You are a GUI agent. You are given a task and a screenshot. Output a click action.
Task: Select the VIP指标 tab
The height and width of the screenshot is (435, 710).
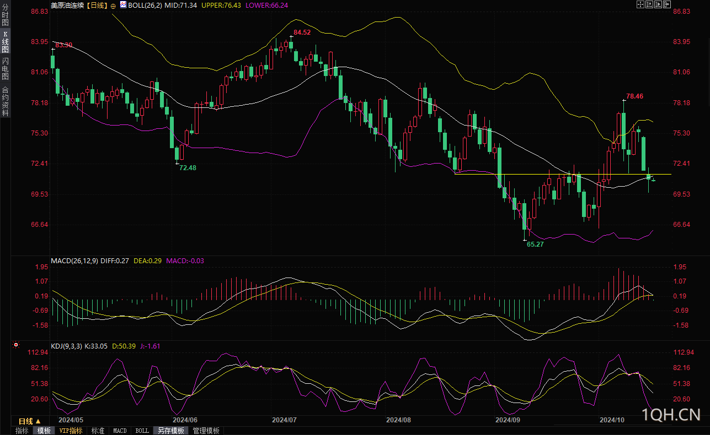[71, 431]
